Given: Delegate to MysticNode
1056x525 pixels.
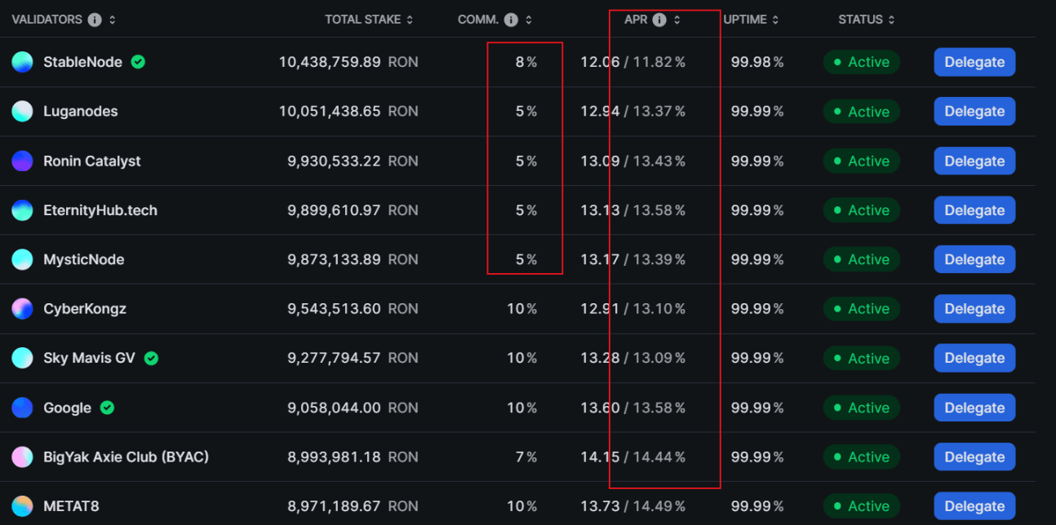Looking at the screenshot, I should [974, 259].
